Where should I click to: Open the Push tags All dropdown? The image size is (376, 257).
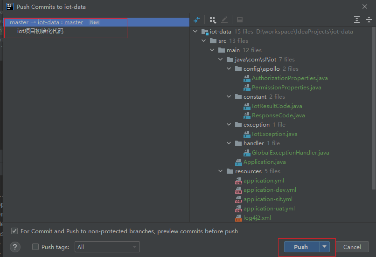[x=107, y=247]
